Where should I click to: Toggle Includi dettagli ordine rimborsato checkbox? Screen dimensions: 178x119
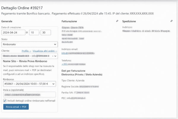point(5,101)
